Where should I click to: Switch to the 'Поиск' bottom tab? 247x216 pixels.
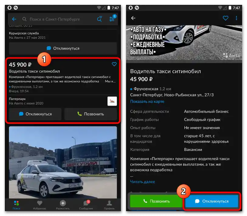(x=16, y=205)
